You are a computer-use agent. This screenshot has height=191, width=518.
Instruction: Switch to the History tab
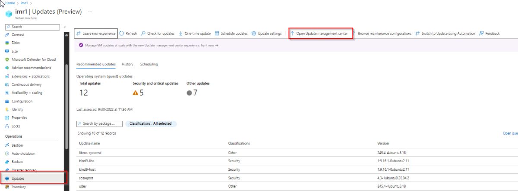coord(127,64)
